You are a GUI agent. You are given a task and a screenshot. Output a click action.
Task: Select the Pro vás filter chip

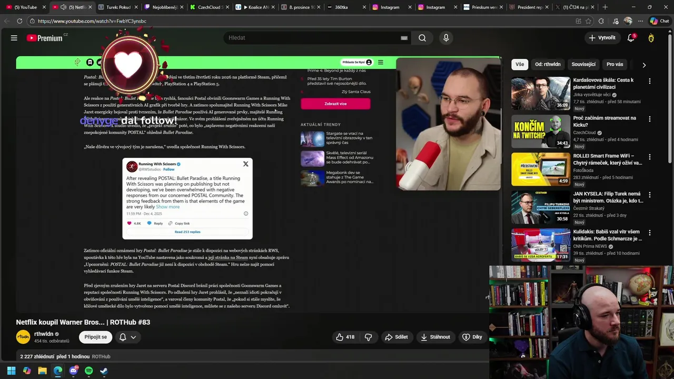coord(614,64)
